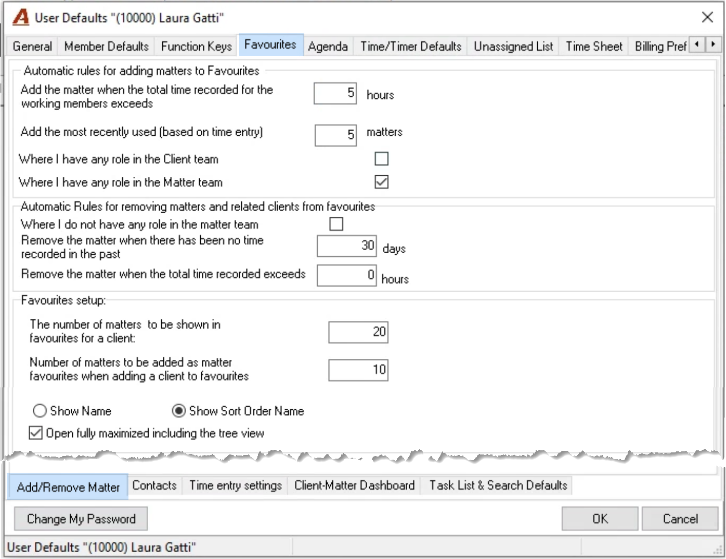Screen dimensions: 726x559
Task: Go to the Agenda tab
Action: point(328,46)
